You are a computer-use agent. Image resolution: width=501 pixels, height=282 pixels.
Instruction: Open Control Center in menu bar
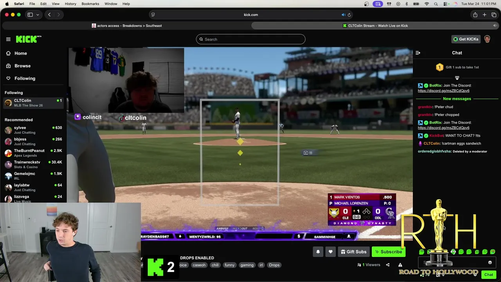tap(445, 4)
